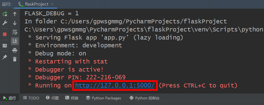Open the Python Packages panel
Viewport: 264px width, 105px height.
point(103,98)
